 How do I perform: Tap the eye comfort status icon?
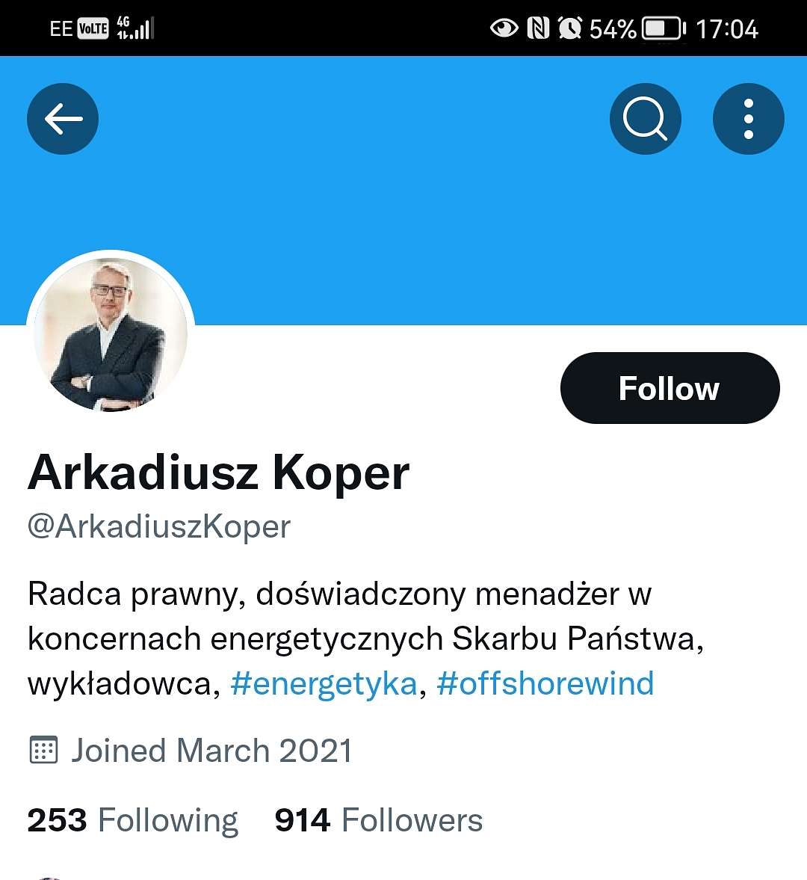[504, 28]
